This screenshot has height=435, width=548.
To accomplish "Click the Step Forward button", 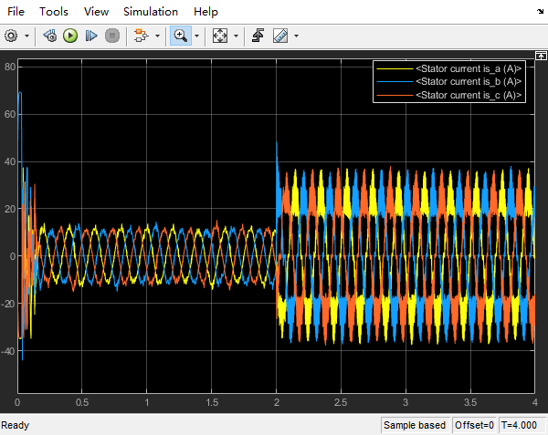I will click(x=91, y=36).
